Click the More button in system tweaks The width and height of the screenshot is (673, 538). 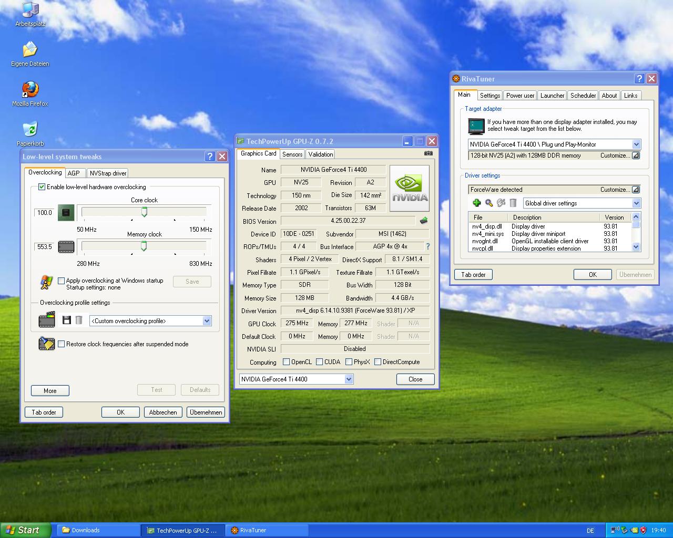[x=50, y=391]
